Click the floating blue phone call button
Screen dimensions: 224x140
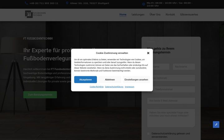click(216, 124)
